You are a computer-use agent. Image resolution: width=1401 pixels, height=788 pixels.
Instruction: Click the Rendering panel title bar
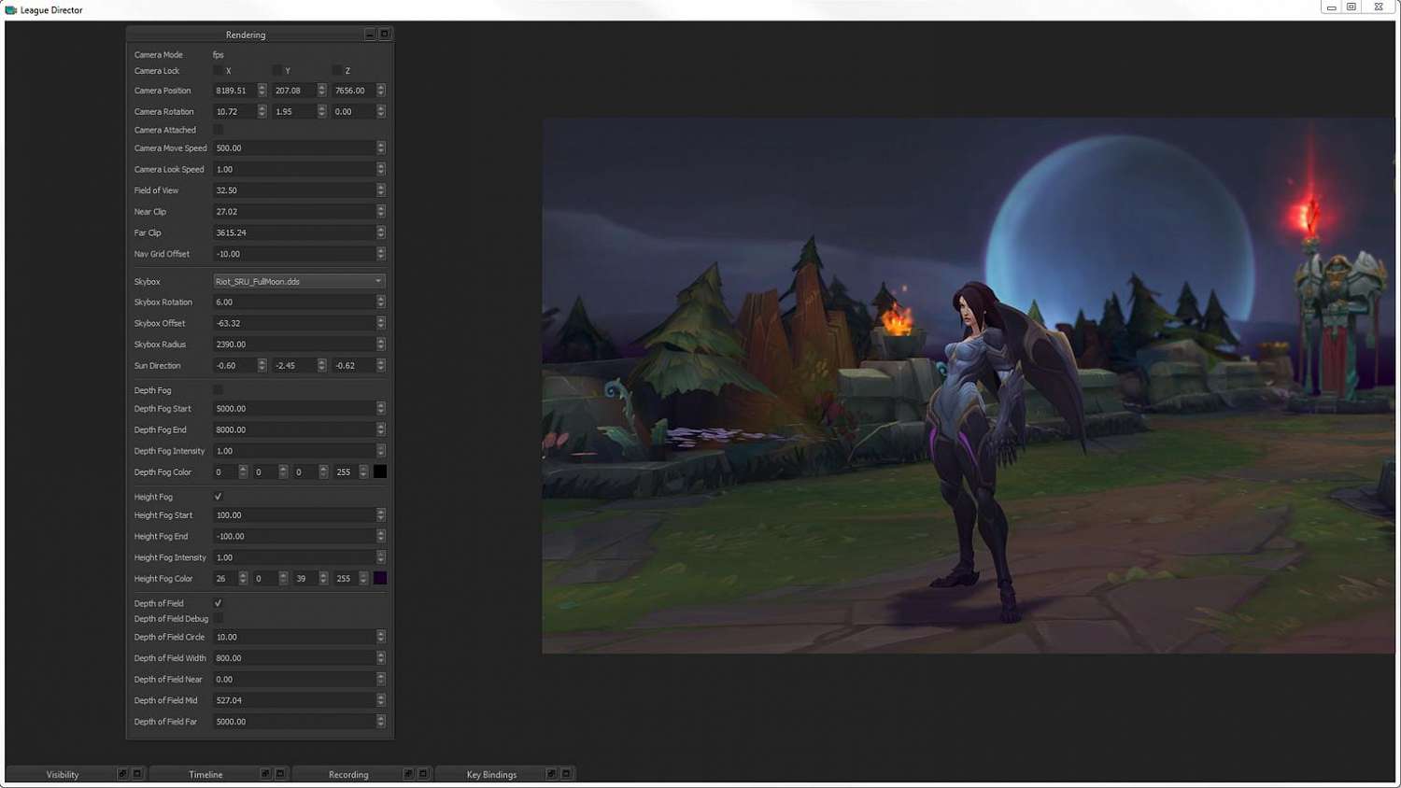coord(246,35)
